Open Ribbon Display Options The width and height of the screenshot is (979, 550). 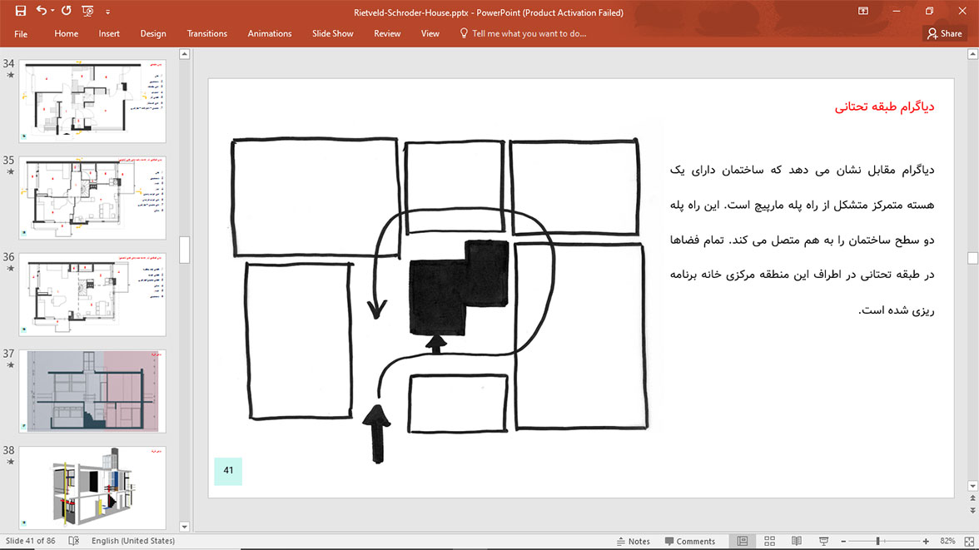point(862,12)
